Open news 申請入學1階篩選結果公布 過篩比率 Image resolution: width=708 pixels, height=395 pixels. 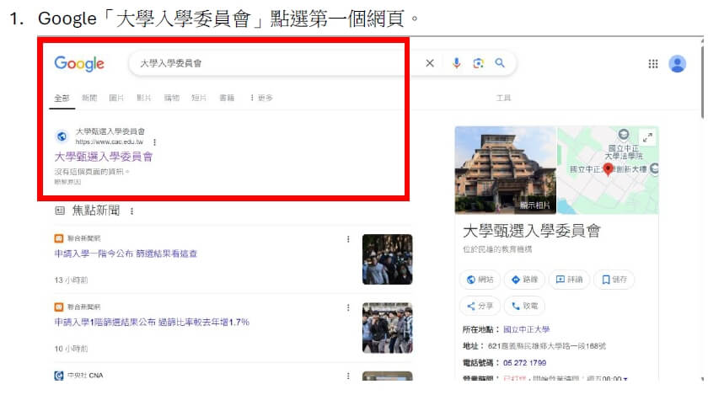(152, 323)
